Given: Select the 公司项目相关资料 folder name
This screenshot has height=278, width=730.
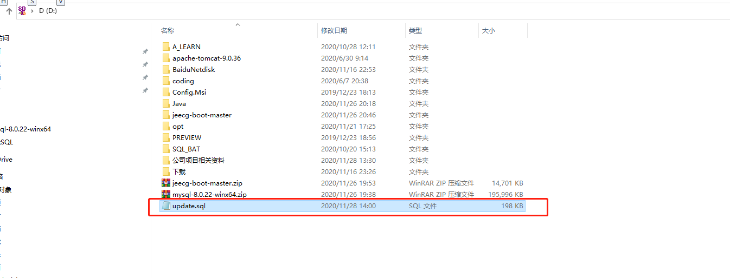Looking at the screenshot, I should click(x=198, y=161).
